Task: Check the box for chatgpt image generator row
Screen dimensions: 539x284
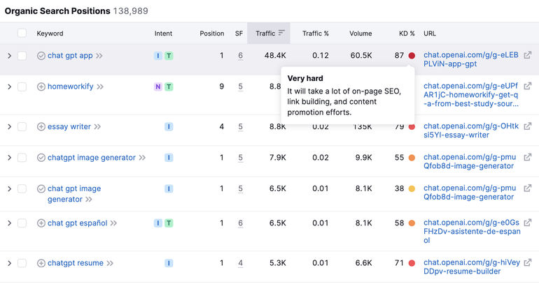Action: [x=22, y=158]
